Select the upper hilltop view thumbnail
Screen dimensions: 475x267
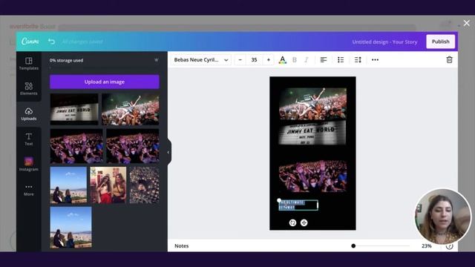pyautogui.click(x=68, y=185)
